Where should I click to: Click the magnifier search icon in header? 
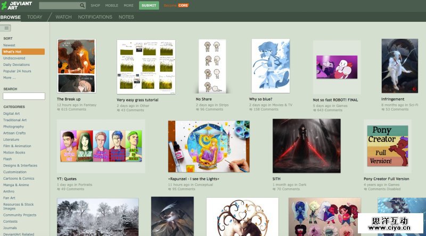[x=82, y=5]
